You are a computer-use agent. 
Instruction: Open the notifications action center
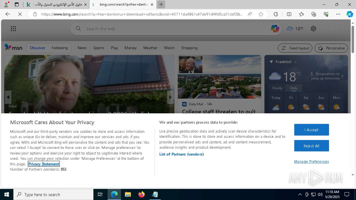click(x=347, y=194)
